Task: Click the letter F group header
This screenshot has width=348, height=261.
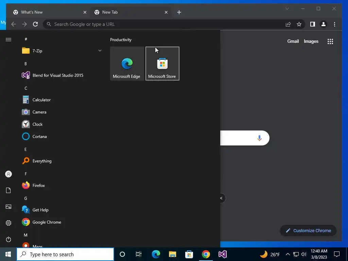Action: [x=26, y=174]
